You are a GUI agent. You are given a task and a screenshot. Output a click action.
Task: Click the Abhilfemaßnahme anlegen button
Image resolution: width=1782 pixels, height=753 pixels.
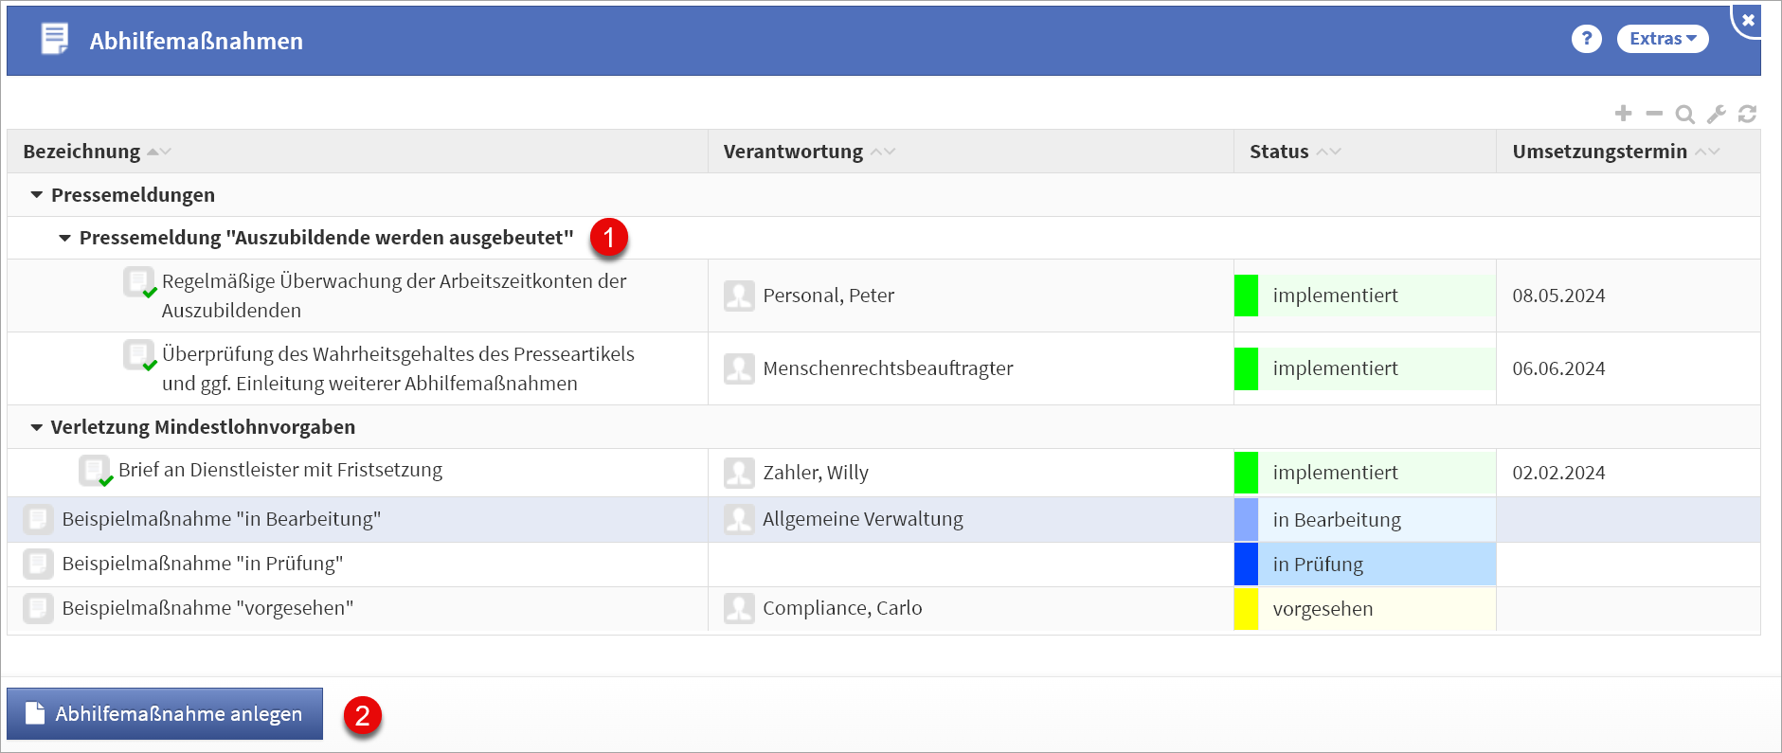pyautogui.click(x=165, y=713)
